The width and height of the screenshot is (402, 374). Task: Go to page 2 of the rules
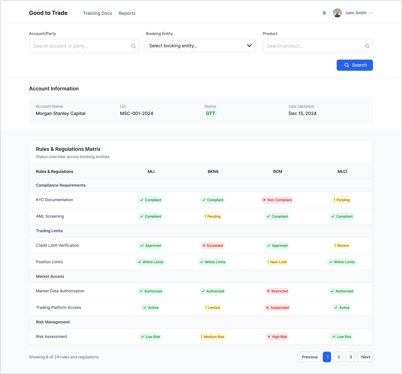(x=338, y=357)
